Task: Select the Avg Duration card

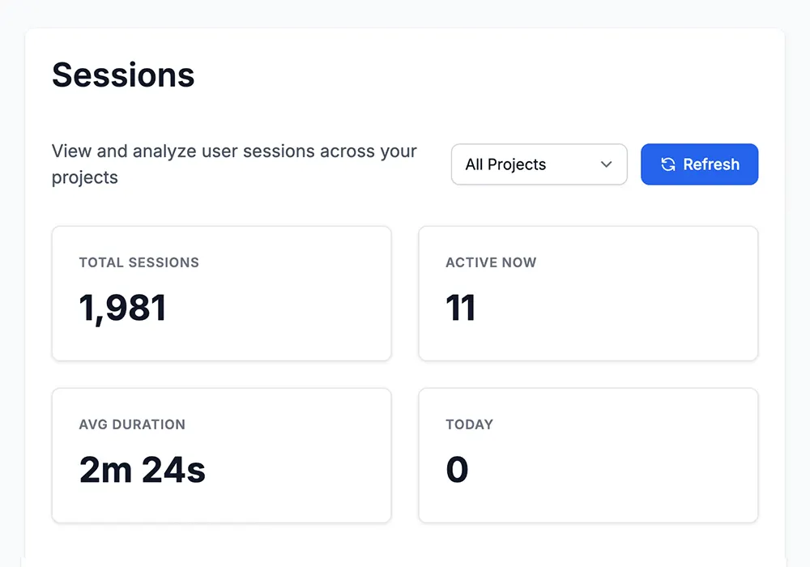Action: click(222, 455)
